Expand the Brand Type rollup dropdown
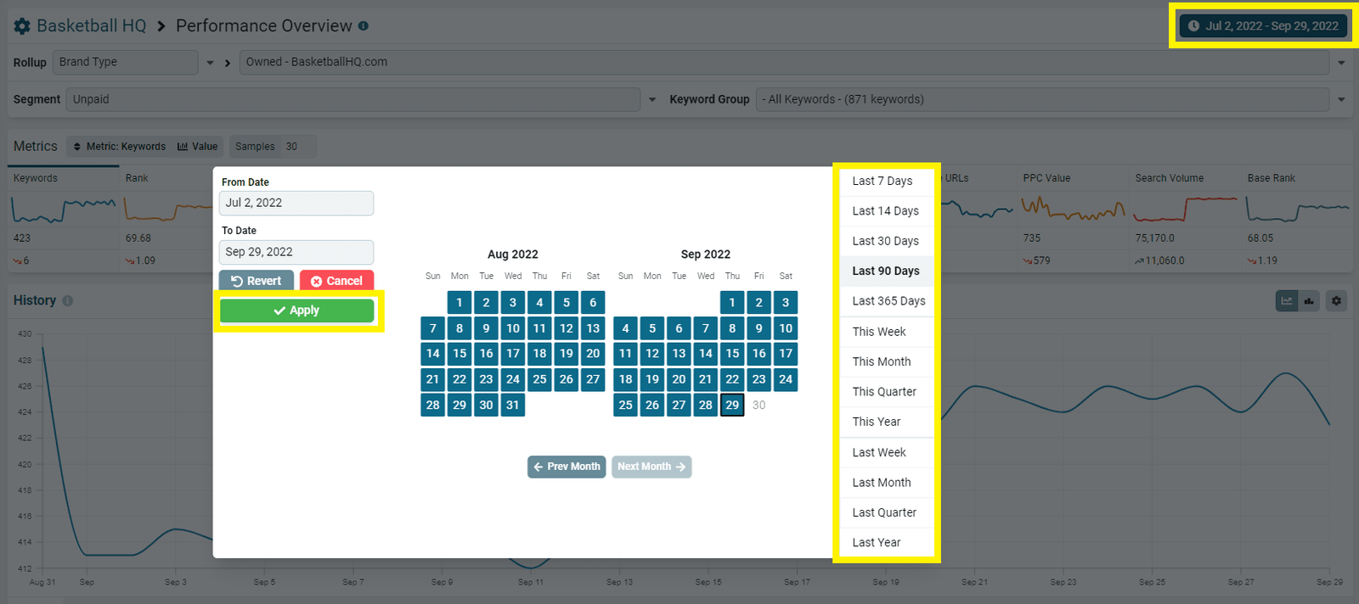1359x604 pixels. (x=210, y=62)
